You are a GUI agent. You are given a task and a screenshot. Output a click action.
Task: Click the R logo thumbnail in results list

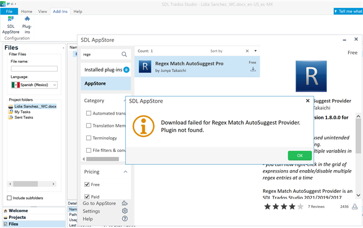click(x=145, y=66)
